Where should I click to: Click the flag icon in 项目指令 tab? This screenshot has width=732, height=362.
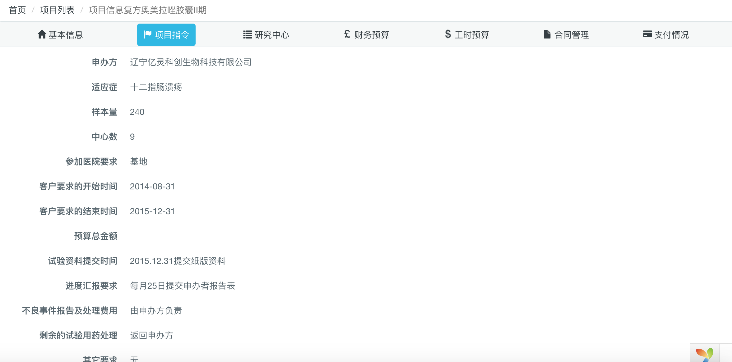pos(147,34)
